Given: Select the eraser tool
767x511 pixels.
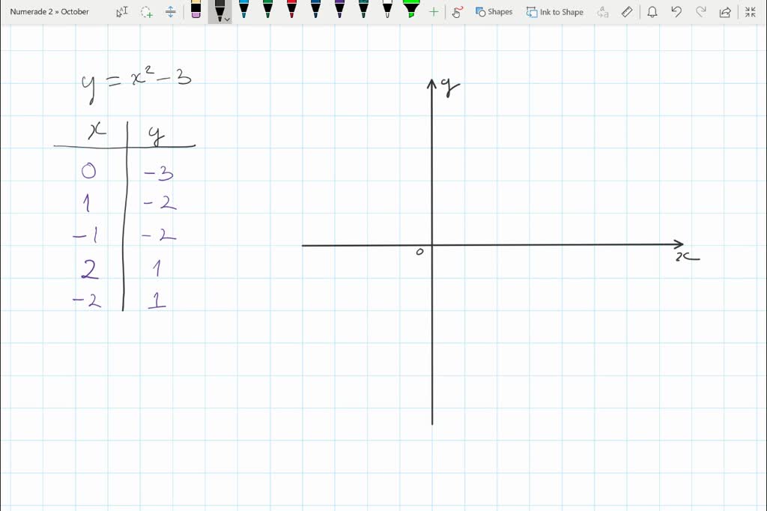Looking at the screenshot, I should click(195, 10).
